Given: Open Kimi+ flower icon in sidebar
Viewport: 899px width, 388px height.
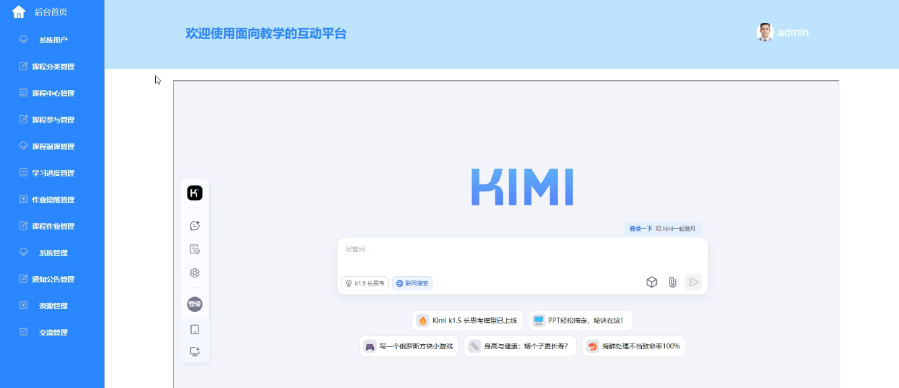Looking at the screenshot, I should point(194,273).
